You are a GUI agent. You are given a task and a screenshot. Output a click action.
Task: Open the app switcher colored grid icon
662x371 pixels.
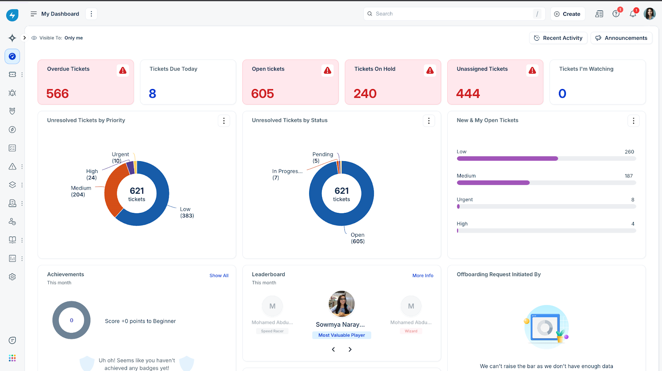[x=12, y=358]
